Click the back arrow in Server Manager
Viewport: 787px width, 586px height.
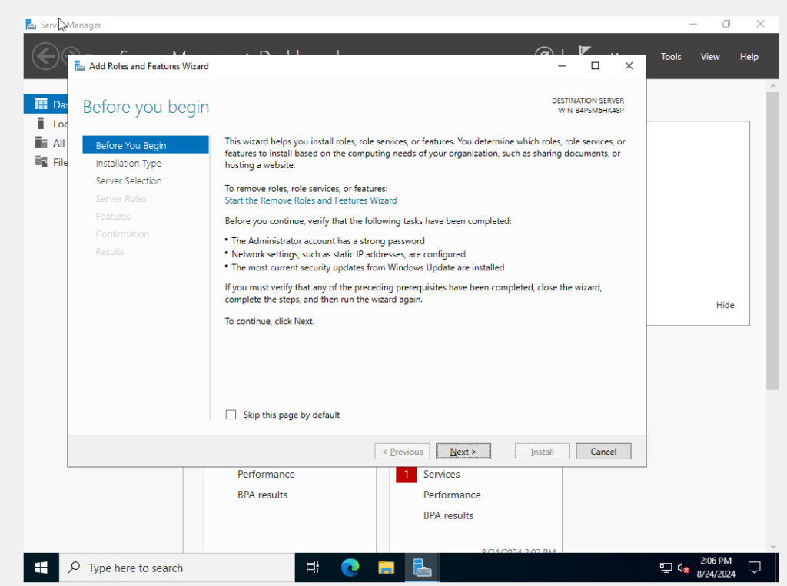[x=45, y=56]
